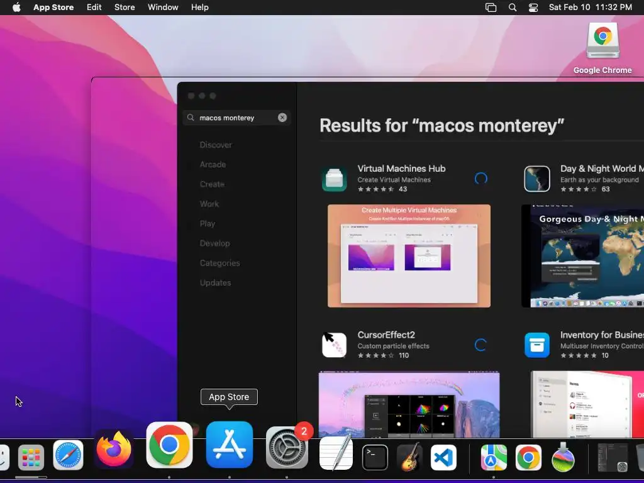The width and height of the screenshot is (644, 483).
Task: Clear the macos monterey search field
Action: pos(282,118)
